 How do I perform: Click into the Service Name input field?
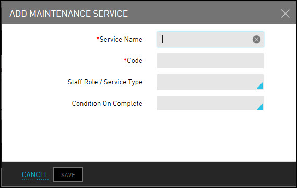pyautogui.click(x=210, y=40)
